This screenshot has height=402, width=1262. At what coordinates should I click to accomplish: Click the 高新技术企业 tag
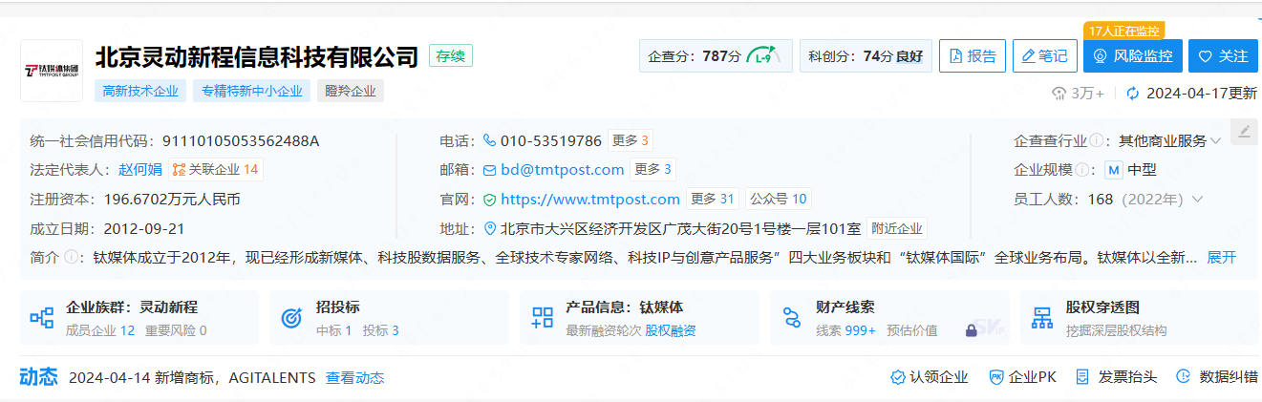[140, 92]
